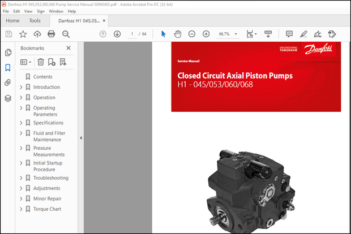Open Page Thumbnails panel
This screenshot has height=234, width=351.
[x=8, y=53]
